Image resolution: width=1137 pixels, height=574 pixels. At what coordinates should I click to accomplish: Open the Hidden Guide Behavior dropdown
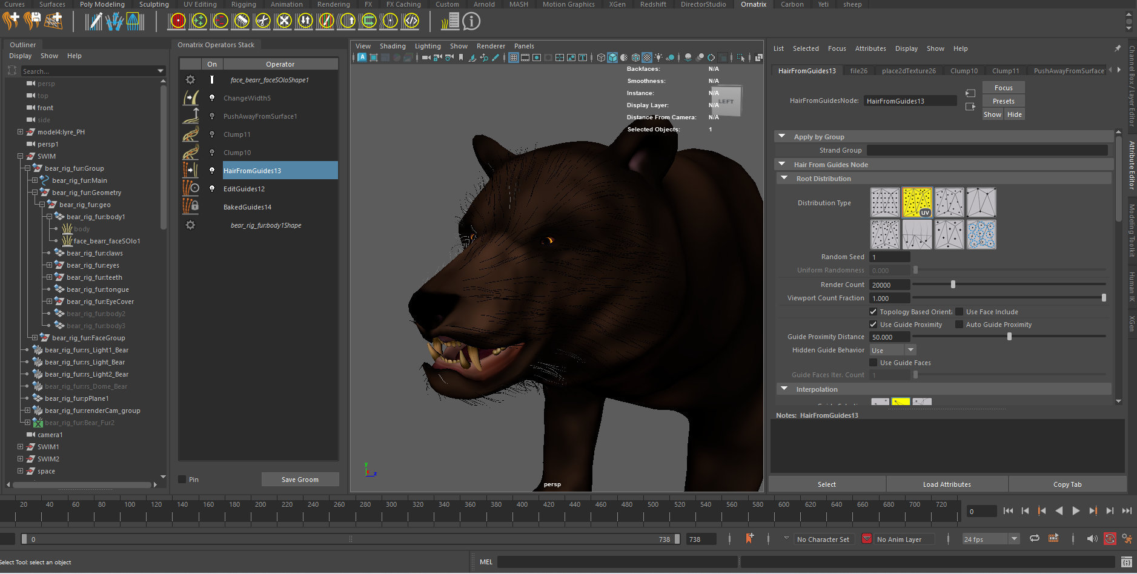point(893,350)
